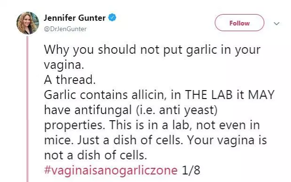
Task: Click the pink thread connector line
Action: (27, 109)
